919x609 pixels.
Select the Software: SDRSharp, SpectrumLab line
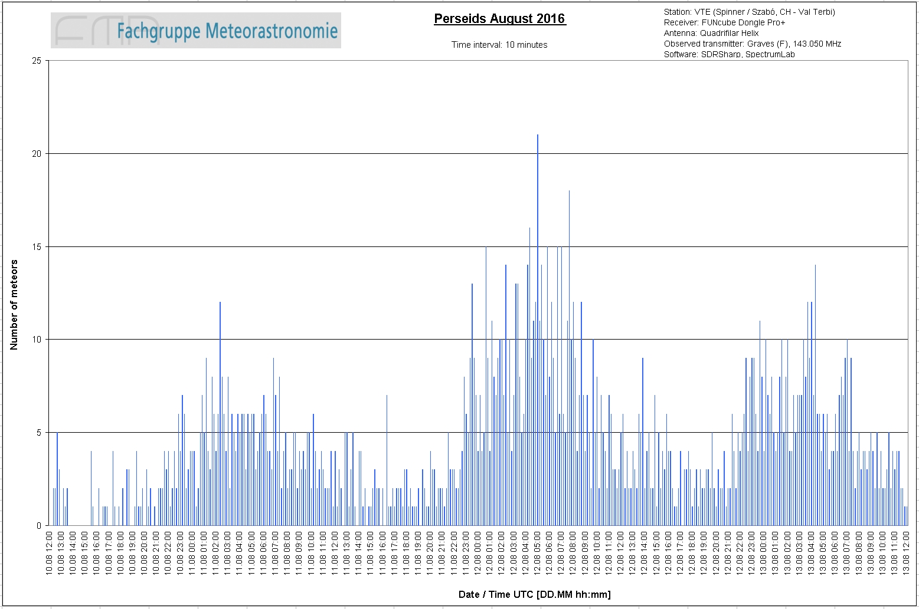729,54
